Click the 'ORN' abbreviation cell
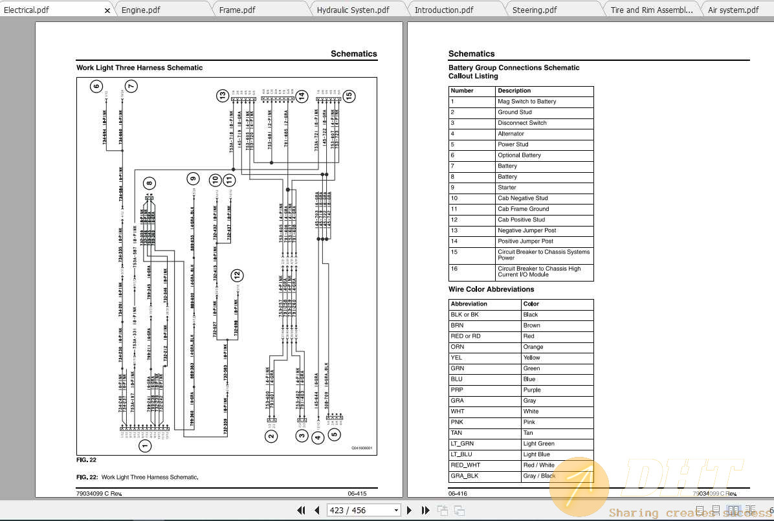Viewport: 774px width, 521px height. pos(484,347)
